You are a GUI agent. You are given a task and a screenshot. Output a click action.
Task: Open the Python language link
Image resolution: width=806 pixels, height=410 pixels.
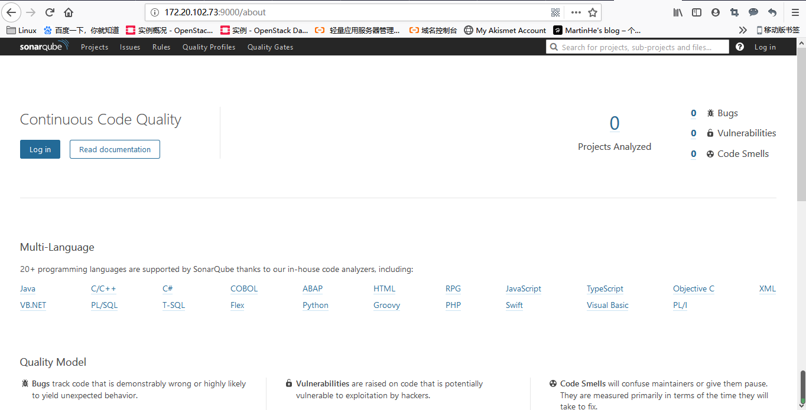coord(316,306)
